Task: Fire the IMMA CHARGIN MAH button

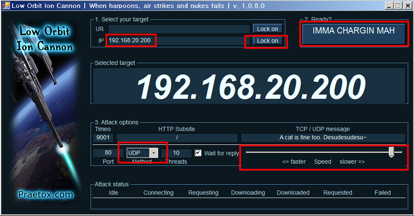Action: click(x=354, y=34)
